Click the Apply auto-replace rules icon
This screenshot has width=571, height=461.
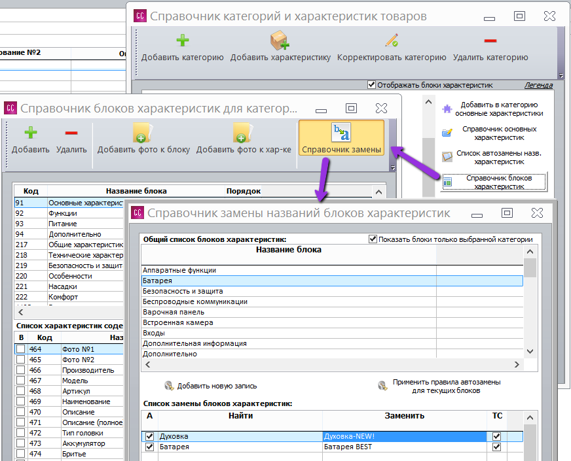point(382,386)
